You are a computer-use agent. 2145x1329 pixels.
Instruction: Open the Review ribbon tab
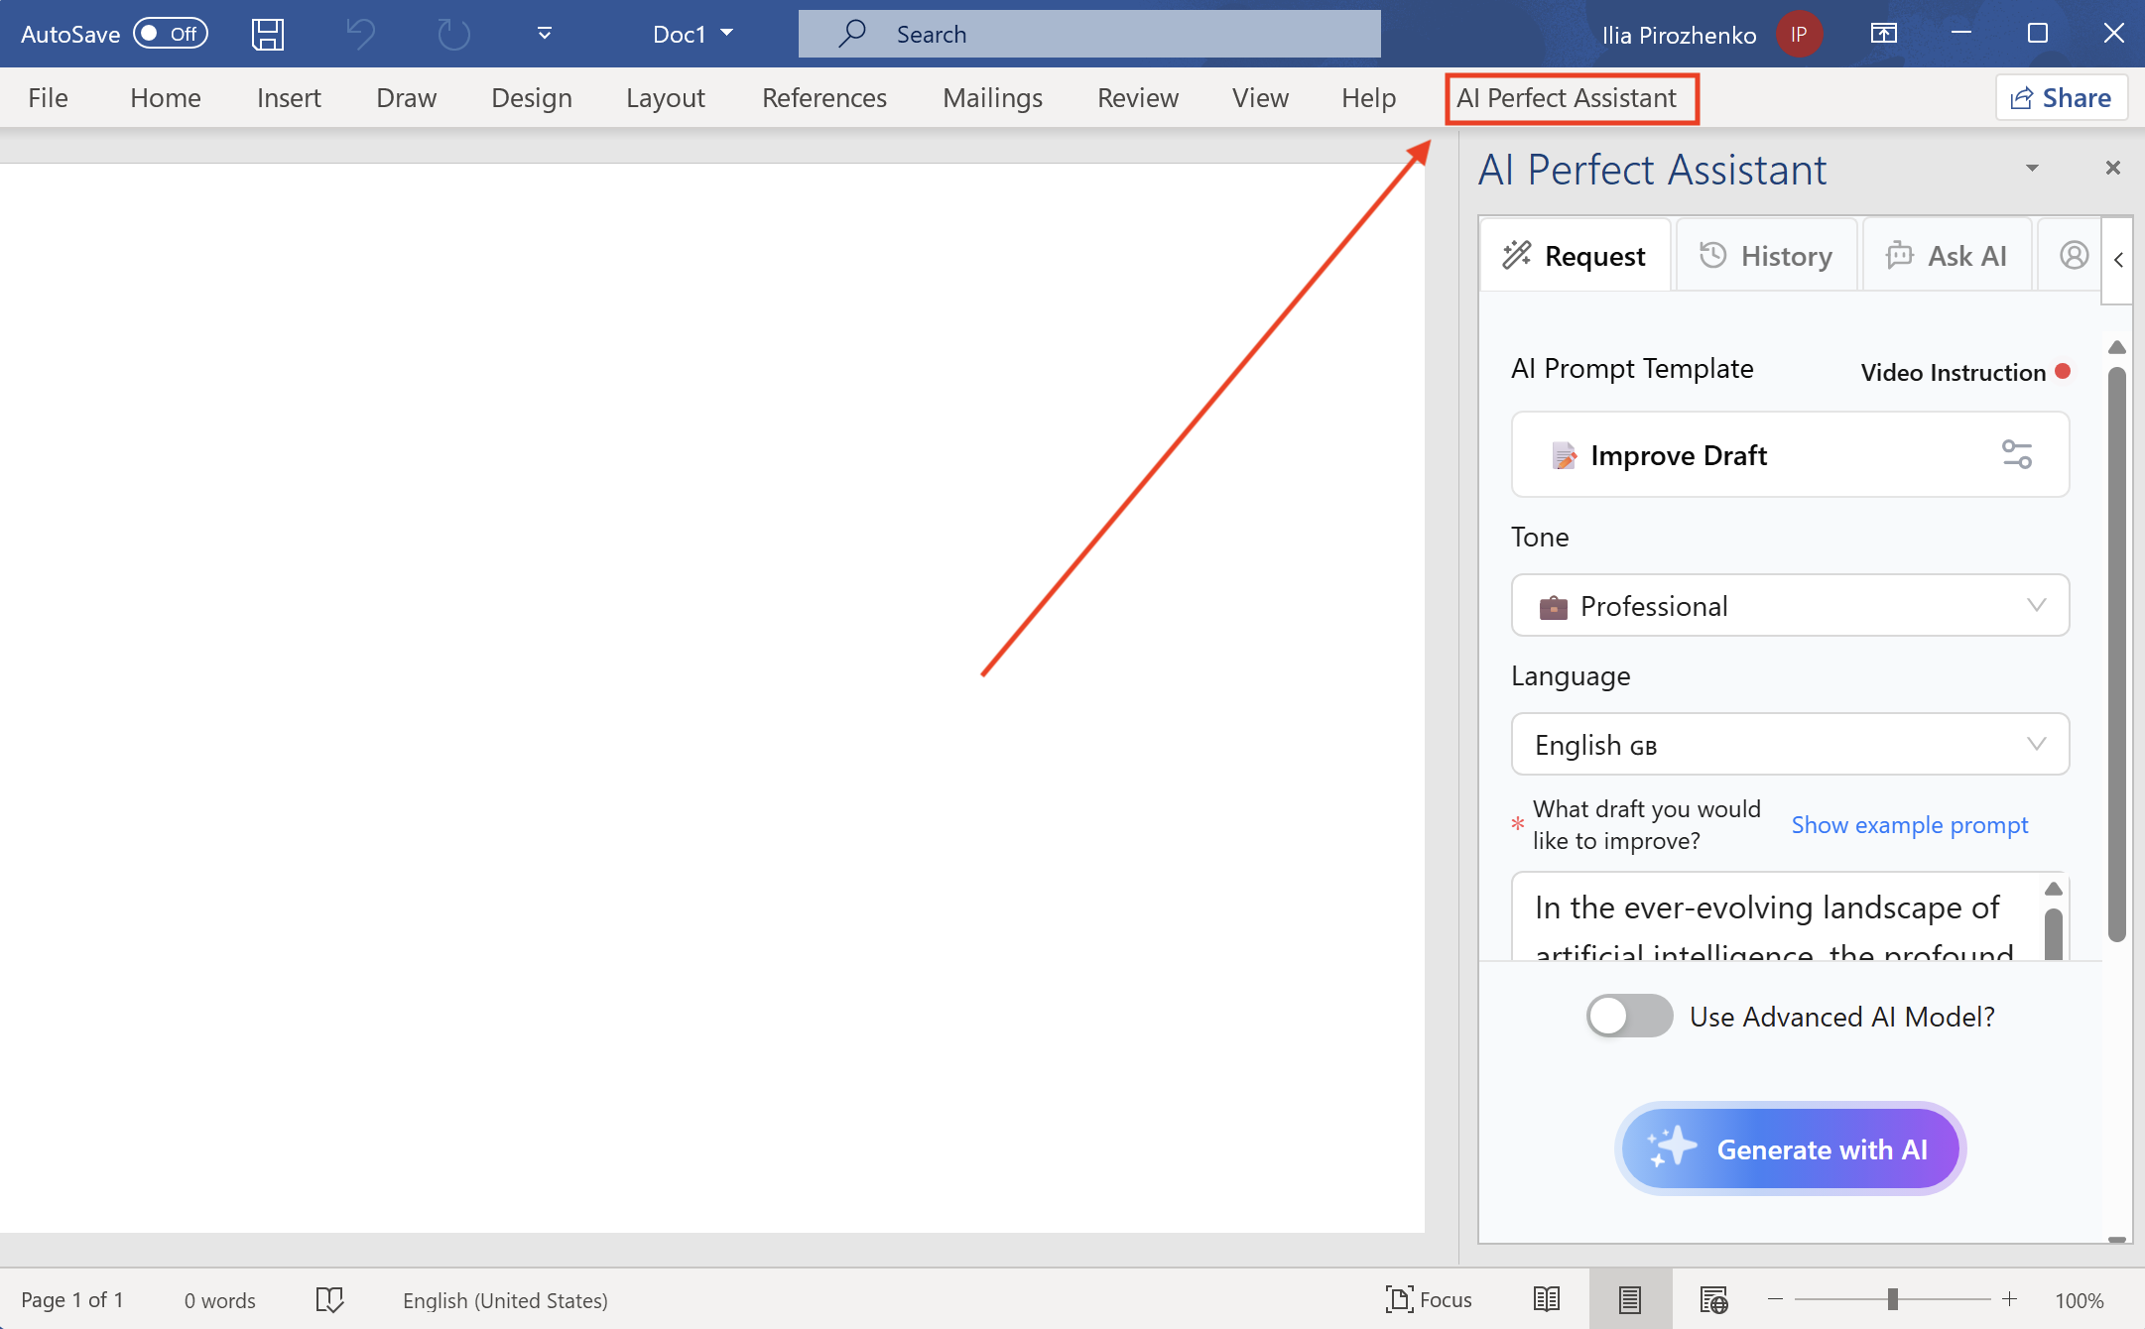tap(1138, 98)
